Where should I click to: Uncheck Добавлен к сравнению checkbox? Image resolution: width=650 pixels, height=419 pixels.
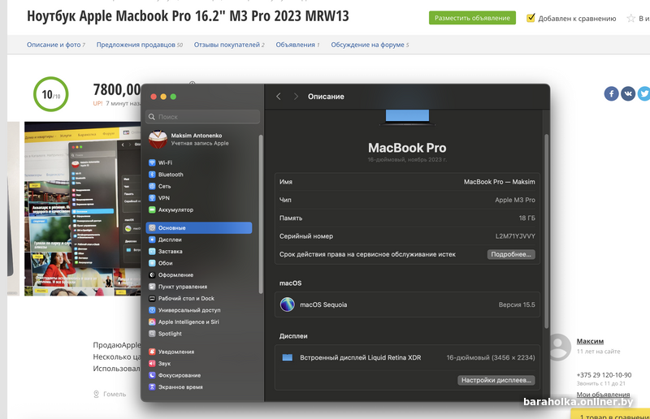[x=531, y=18]
